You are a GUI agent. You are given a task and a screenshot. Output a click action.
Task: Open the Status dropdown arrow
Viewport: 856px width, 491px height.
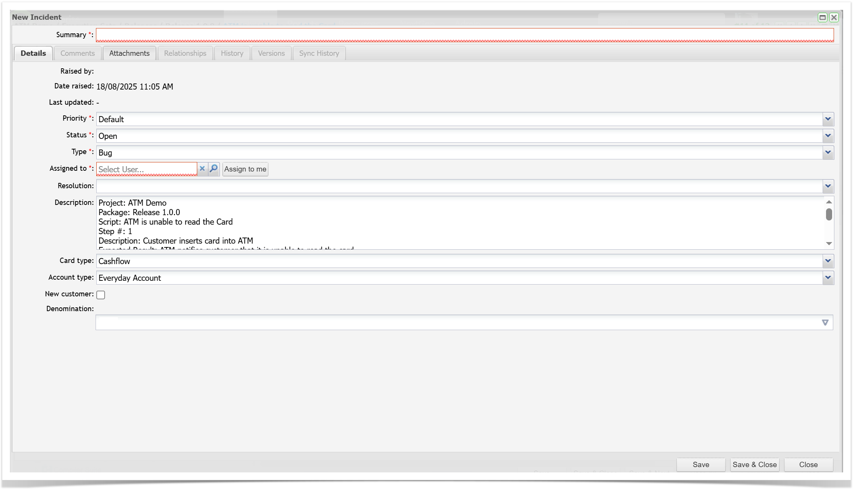coord(828,136)
